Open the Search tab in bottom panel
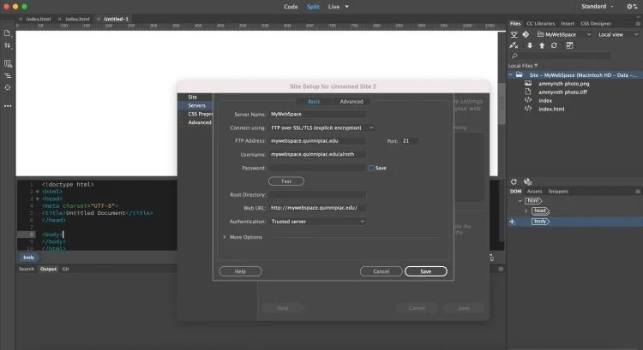The width and height of the screenshot is (643, 350). pos(27,269)
